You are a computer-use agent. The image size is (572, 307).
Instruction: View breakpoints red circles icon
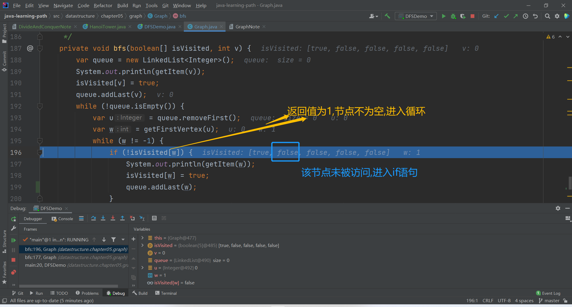coord(13,272)
